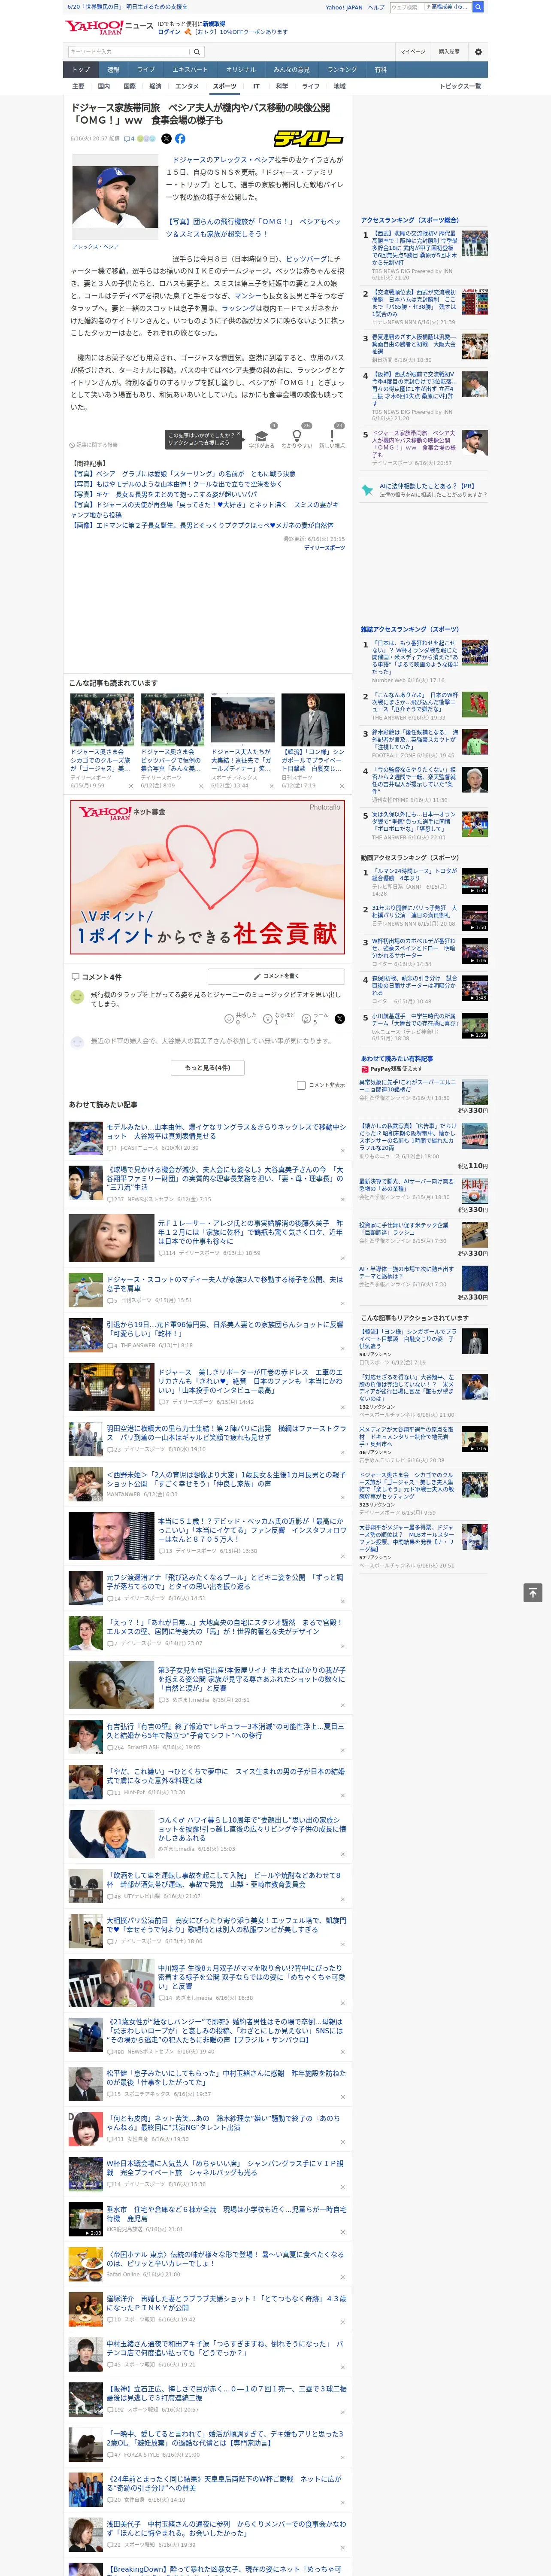Image resolution: width=551 pixels, height=2576 pixels.
Task: Click the comment count icon under headline
Action: tap(129, 139)
